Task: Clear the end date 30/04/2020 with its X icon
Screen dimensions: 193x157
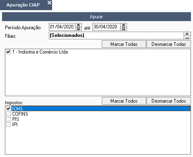Action: pyautogui.click(x=123, y=25)
